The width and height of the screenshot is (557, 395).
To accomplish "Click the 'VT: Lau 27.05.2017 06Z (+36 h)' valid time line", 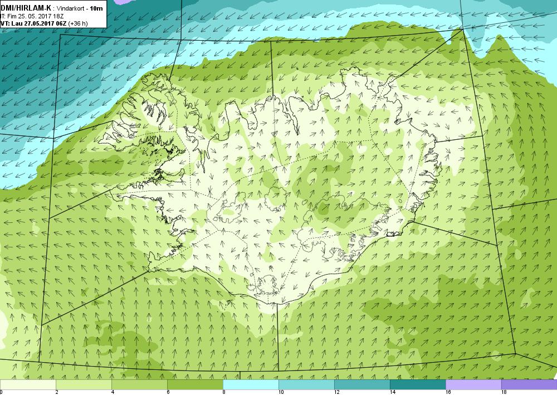I will tap(43, 23).
